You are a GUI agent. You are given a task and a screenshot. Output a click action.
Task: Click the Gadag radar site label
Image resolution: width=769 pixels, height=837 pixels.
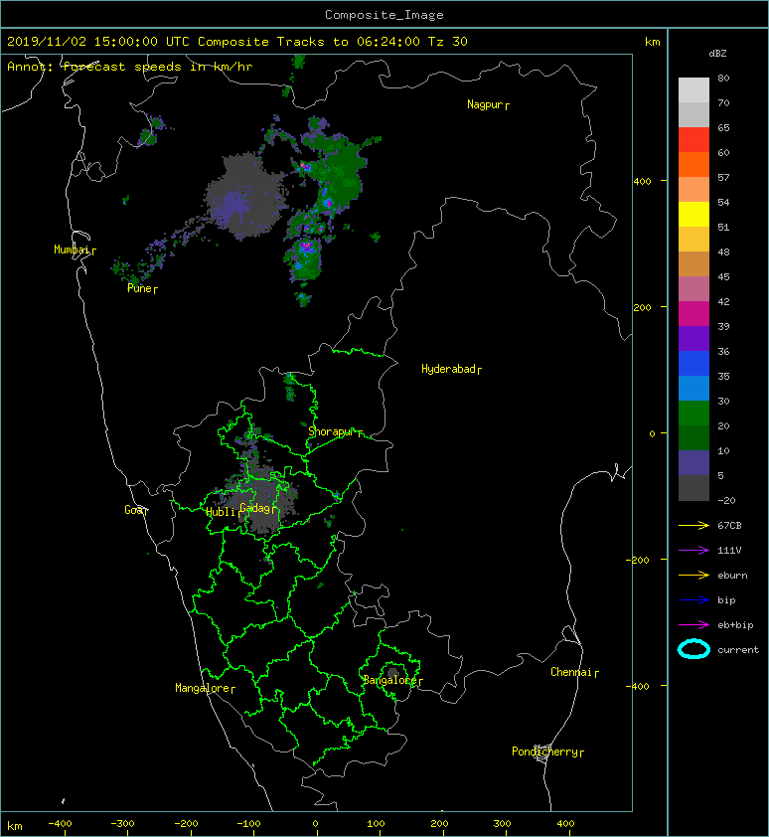coord(255,508)
